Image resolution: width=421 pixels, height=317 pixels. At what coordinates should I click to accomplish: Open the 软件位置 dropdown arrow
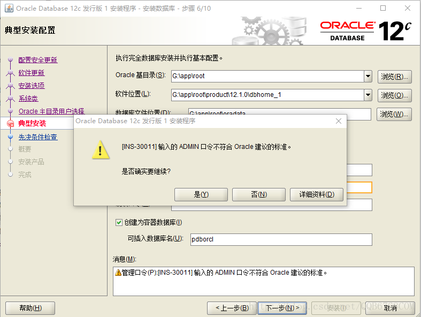(368, 95)
